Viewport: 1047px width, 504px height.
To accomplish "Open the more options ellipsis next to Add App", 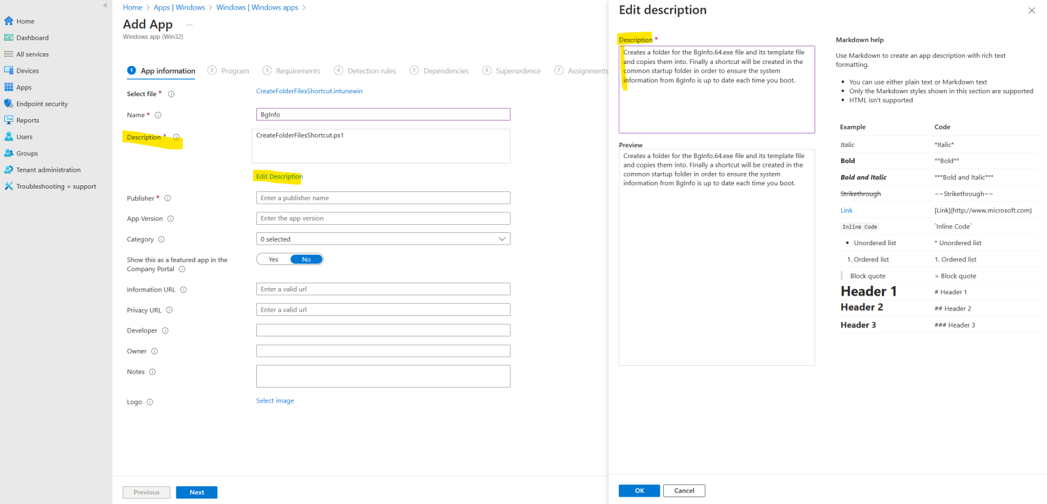I will point(189,25).
